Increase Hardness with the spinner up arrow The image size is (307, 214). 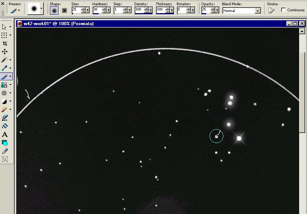click(104, 9)
